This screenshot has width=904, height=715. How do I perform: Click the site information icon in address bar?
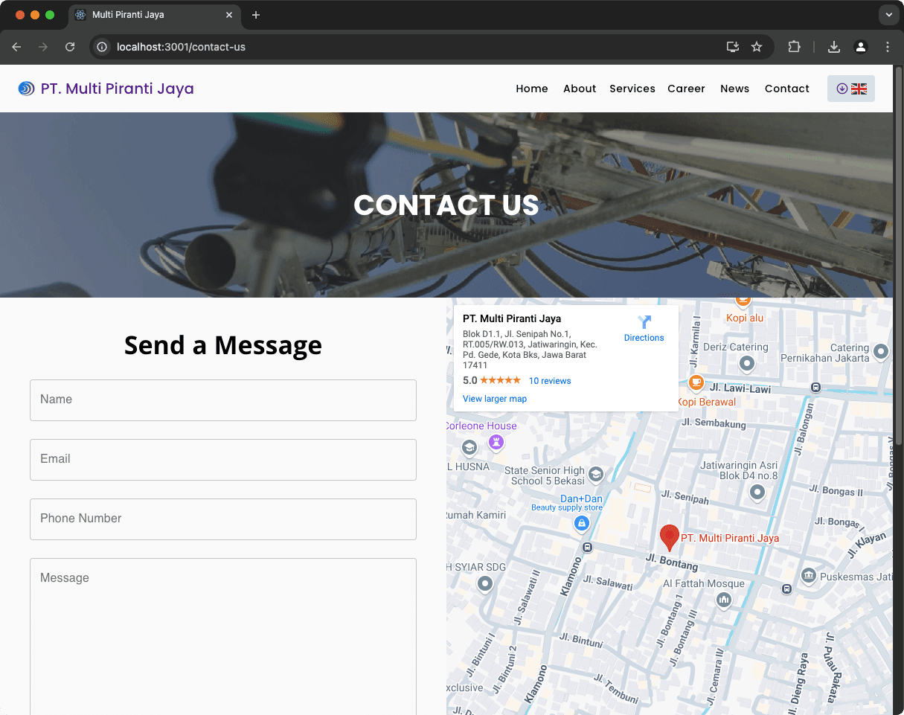(103, 47)
